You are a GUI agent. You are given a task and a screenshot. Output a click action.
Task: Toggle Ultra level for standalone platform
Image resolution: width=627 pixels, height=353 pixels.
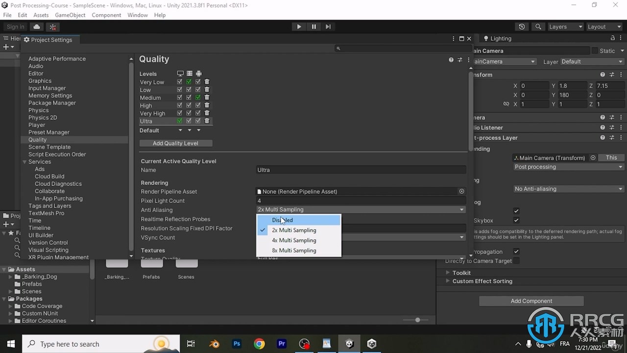180,121
